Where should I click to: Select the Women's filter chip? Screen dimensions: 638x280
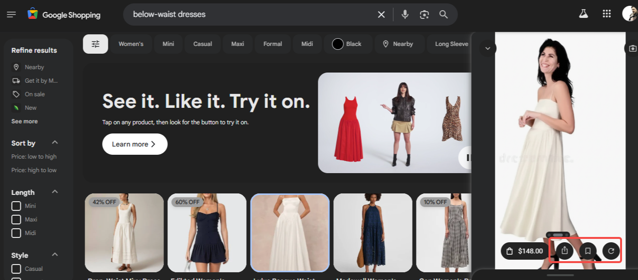[x=131, y=44]
